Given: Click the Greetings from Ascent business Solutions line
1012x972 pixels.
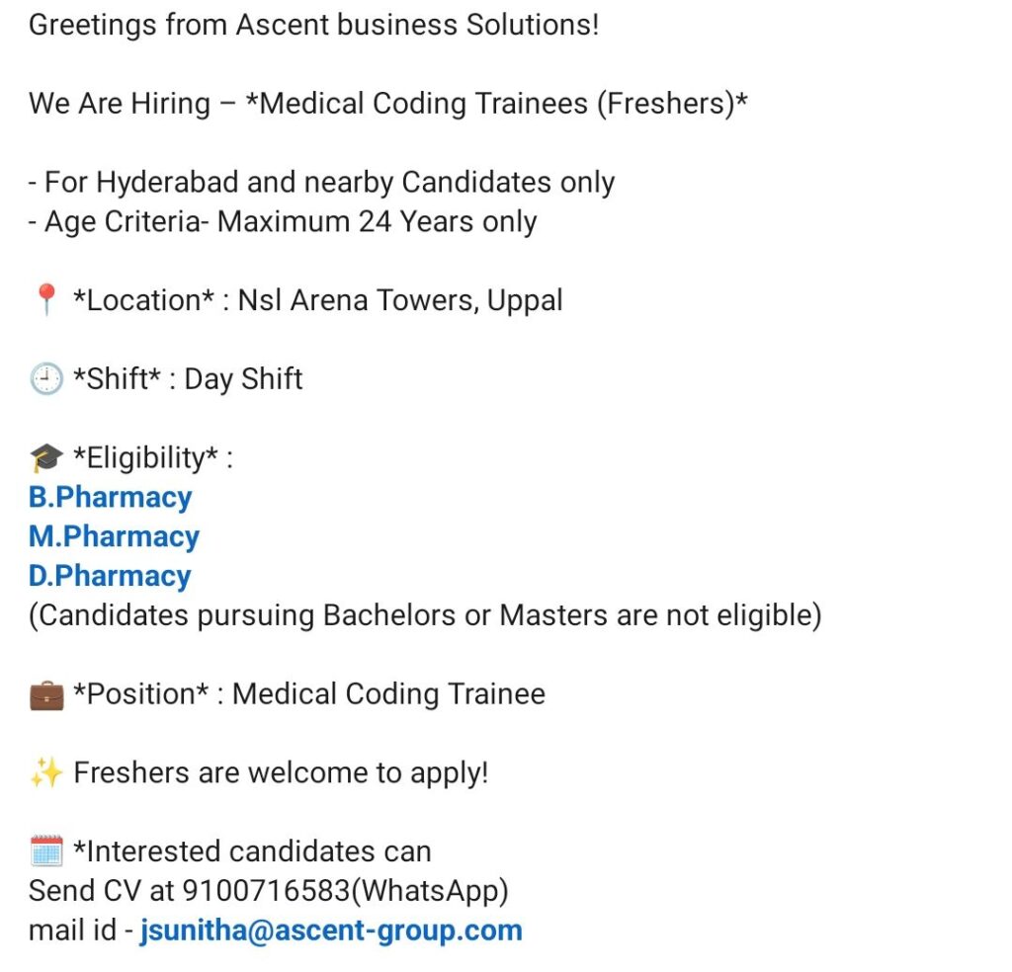Looking at the screenshot, I should click(313, 25).
